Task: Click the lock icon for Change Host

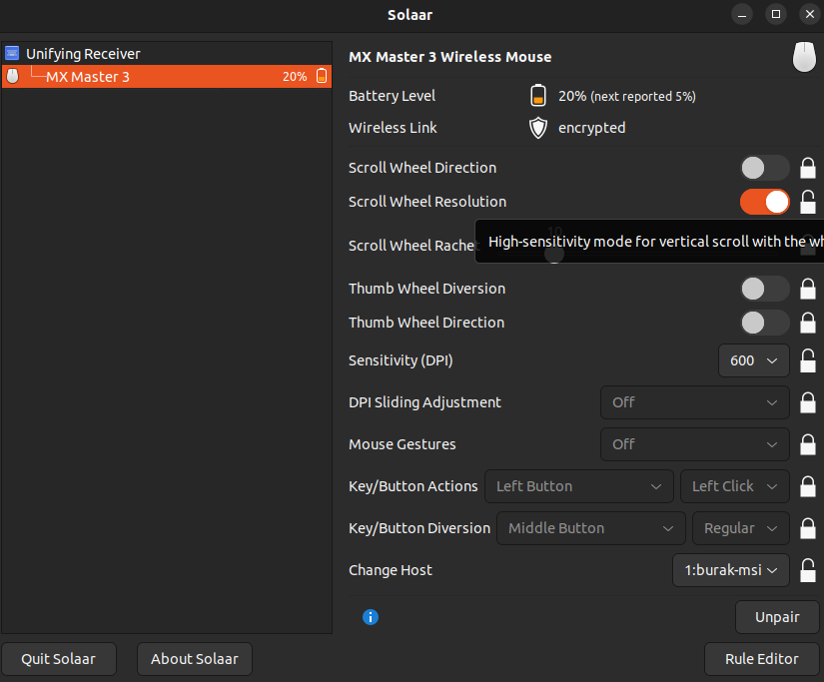Action: click(x=808, y=570)
